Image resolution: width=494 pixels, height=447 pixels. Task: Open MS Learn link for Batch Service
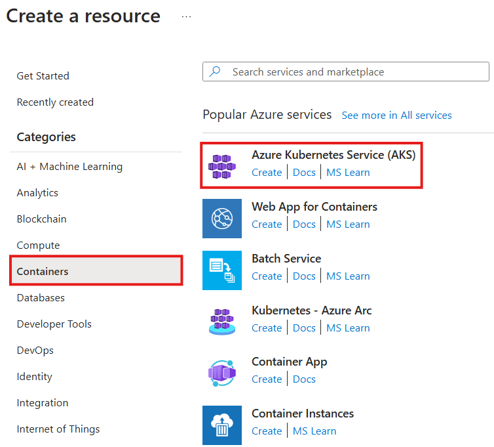click(x=348, y=276)
